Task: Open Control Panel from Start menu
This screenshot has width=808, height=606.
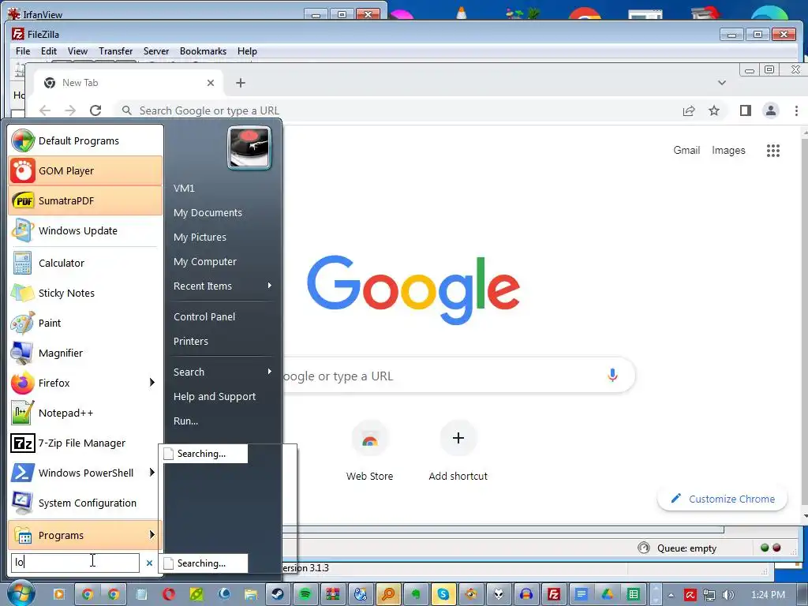Action: (223, 317)
